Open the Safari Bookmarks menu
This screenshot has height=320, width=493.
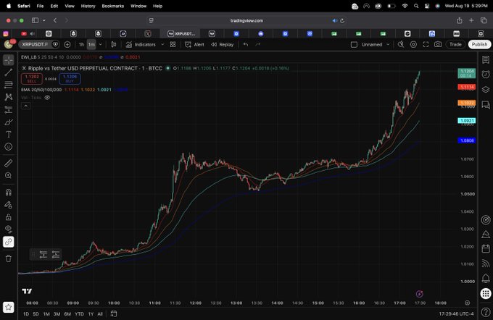pos(112,6)
